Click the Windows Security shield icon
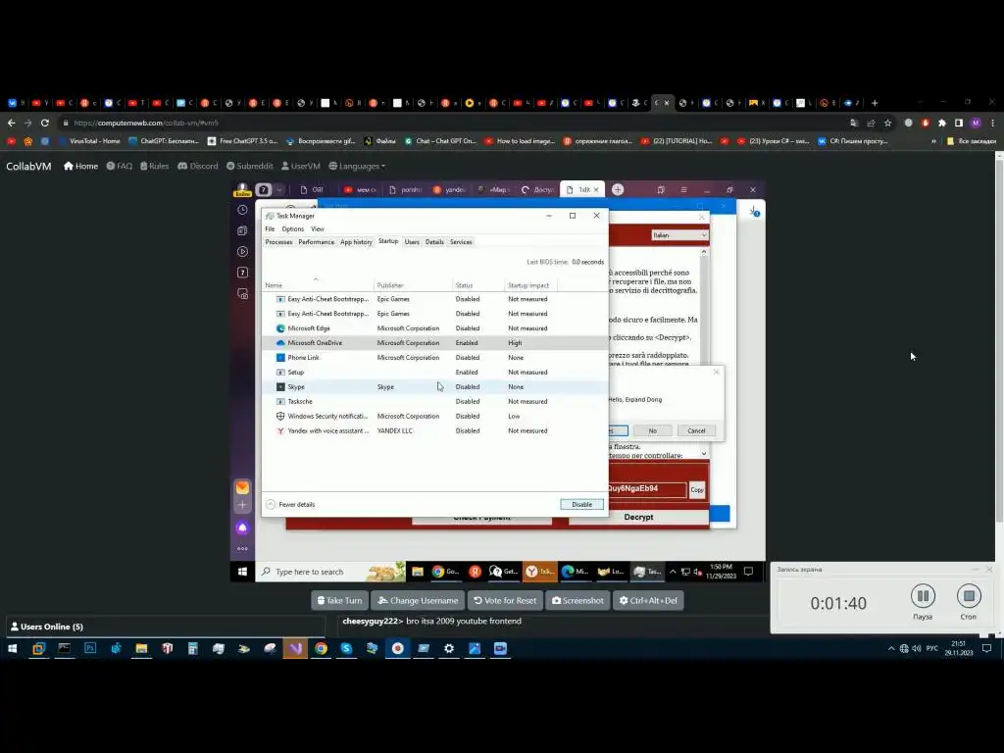 pos(279,416)
